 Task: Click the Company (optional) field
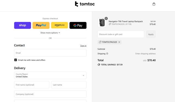50,94
